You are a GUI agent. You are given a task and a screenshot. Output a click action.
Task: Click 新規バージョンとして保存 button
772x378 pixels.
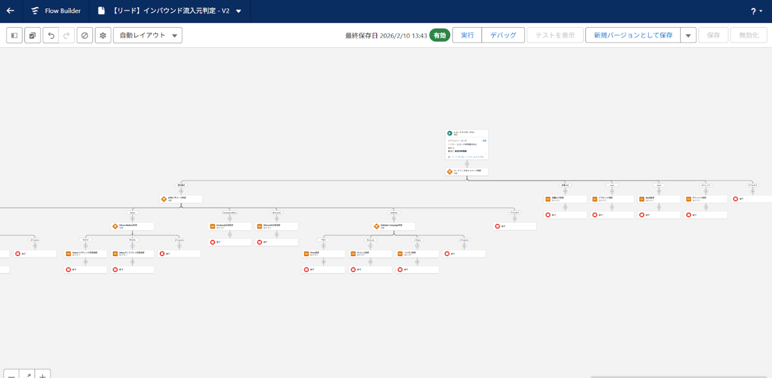(633, 35)
